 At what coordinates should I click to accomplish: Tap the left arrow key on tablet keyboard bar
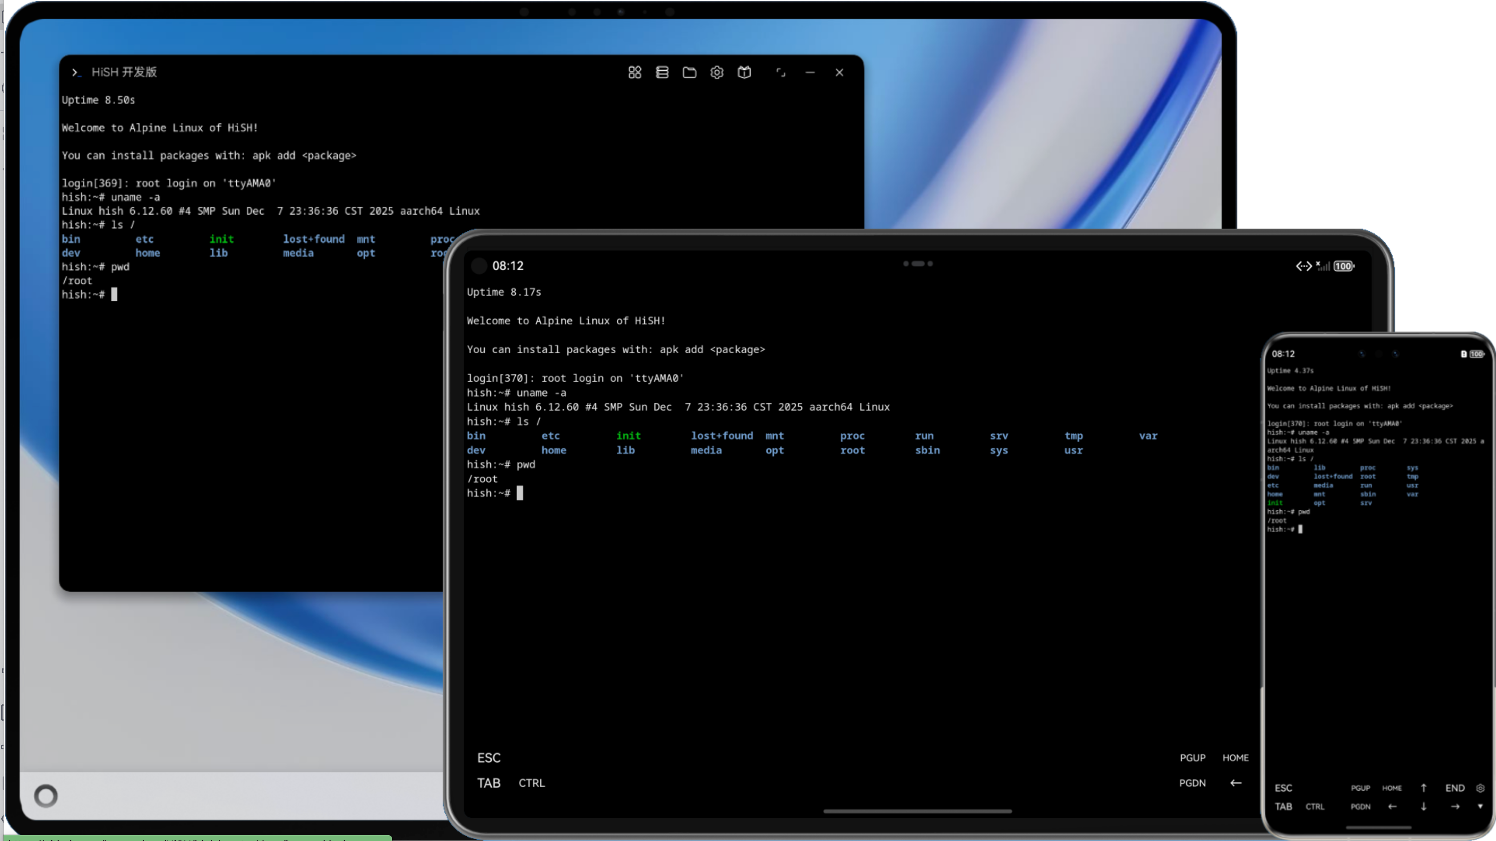pyautogui.click(x=1236, y=783)
